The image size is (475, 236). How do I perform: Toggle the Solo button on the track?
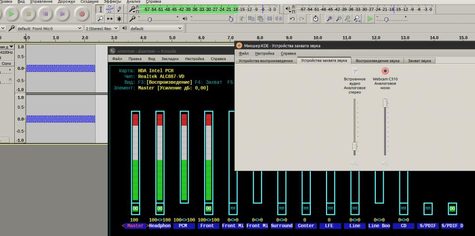tap(6, 64)
